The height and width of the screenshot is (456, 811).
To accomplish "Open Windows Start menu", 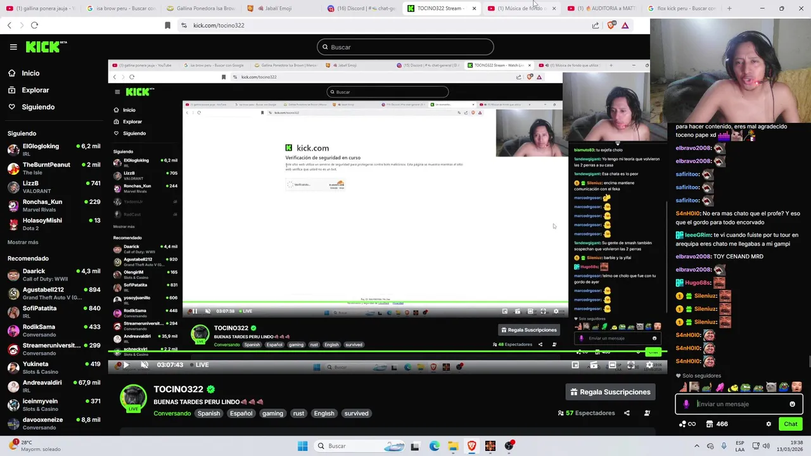I will click(302, 446).
